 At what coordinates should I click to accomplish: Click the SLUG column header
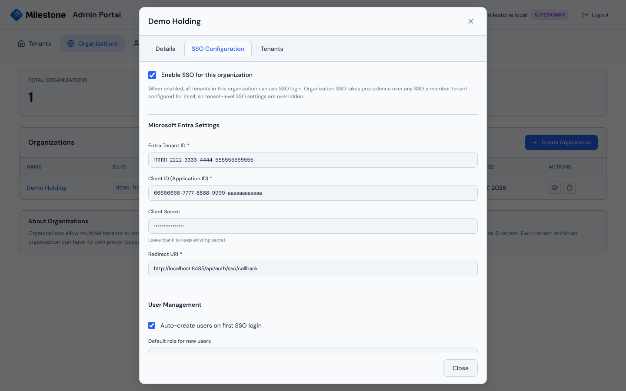pyautogui.click(x=119, y=167)
